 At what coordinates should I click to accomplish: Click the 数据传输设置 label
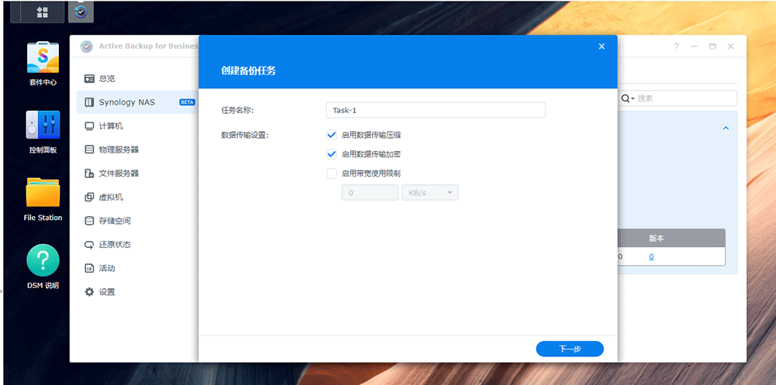tap(244, 135)
